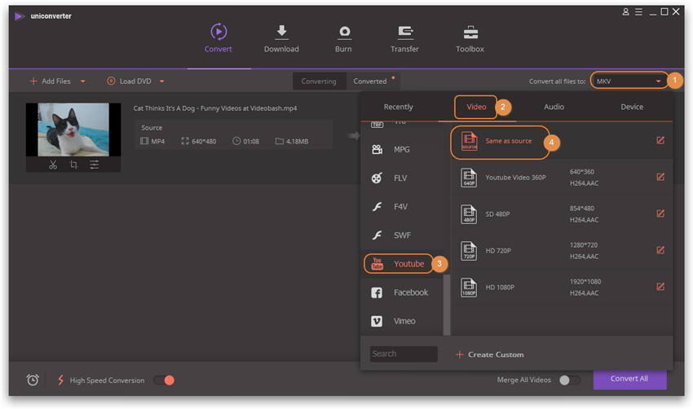Open the MKV output format dropdown
Screen dimensions: 693x409
tap(629, 81)
